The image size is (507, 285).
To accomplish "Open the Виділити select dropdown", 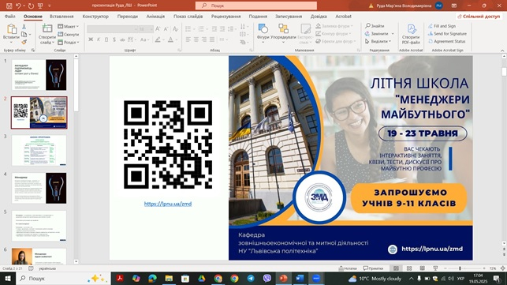I will (378, 41).
